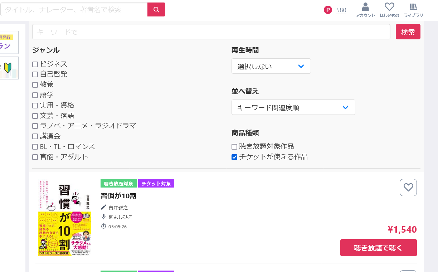This screenshot has width=438, height=272.
Task: Click the pencil author icon beside 吉井雅之
Action: click(104, 207)
